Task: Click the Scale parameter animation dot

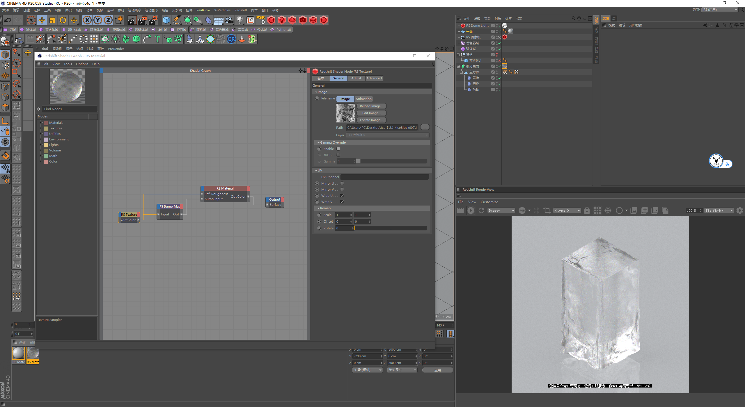Action: click(x=319, y=215)
